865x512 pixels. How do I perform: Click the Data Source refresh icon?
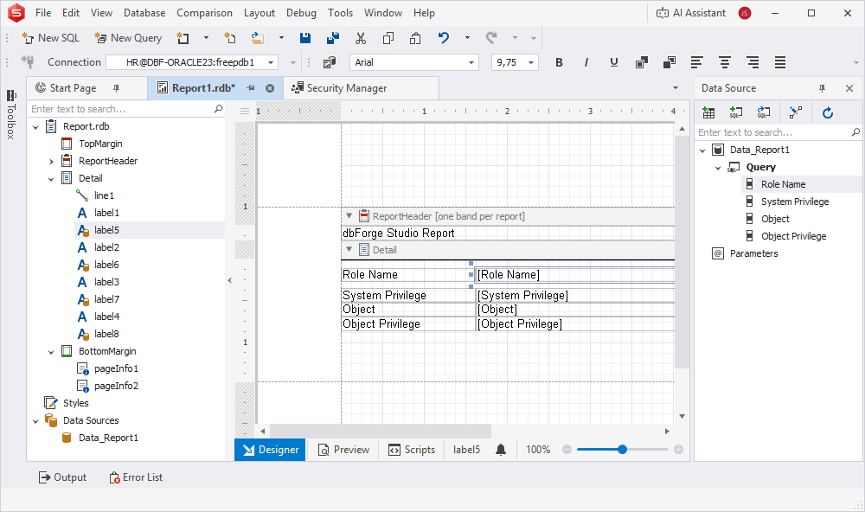828,113
